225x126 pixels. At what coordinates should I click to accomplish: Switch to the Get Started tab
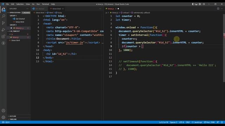[x=40, y=9]
